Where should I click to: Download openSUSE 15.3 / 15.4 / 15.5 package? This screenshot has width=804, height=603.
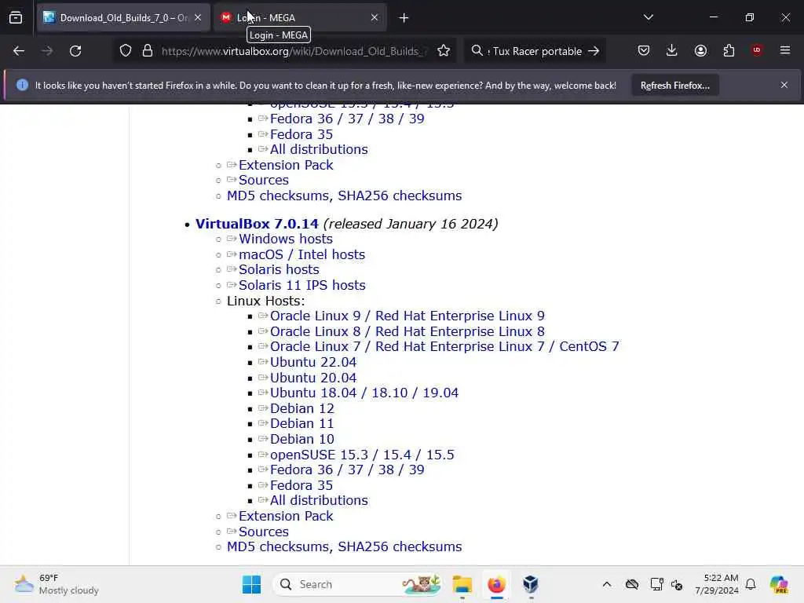pos(362,455)
